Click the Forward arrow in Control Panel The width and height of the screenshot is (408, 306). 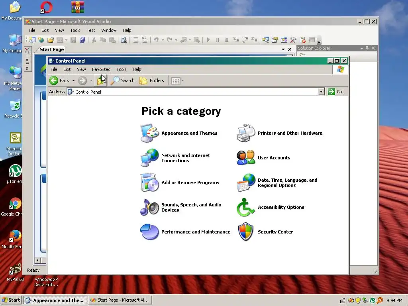(82, 80)
